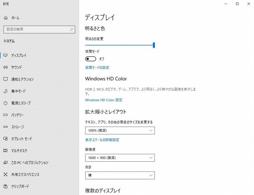Click the バッテリー battery icon

[x=5, y=115]
